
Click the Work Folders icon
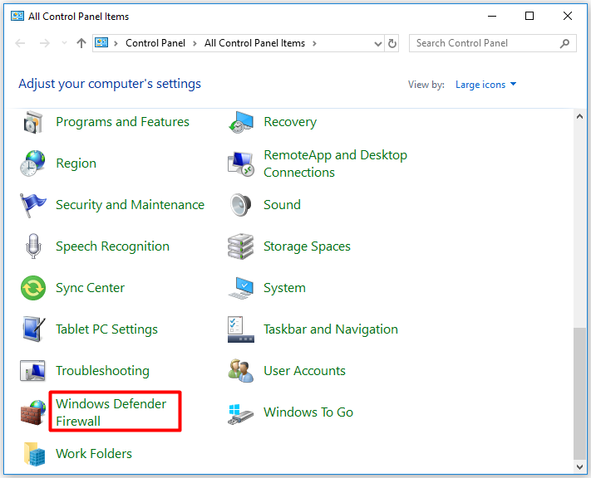tap(34, 454)
